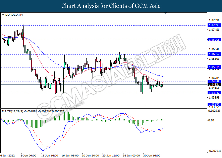Select the current price 1.04331 label
Viewport: 222px width, 158px height.
[x=214, y=85]
